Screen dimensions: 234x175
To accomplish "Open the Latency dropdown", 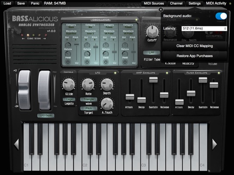I will [204, 28].
